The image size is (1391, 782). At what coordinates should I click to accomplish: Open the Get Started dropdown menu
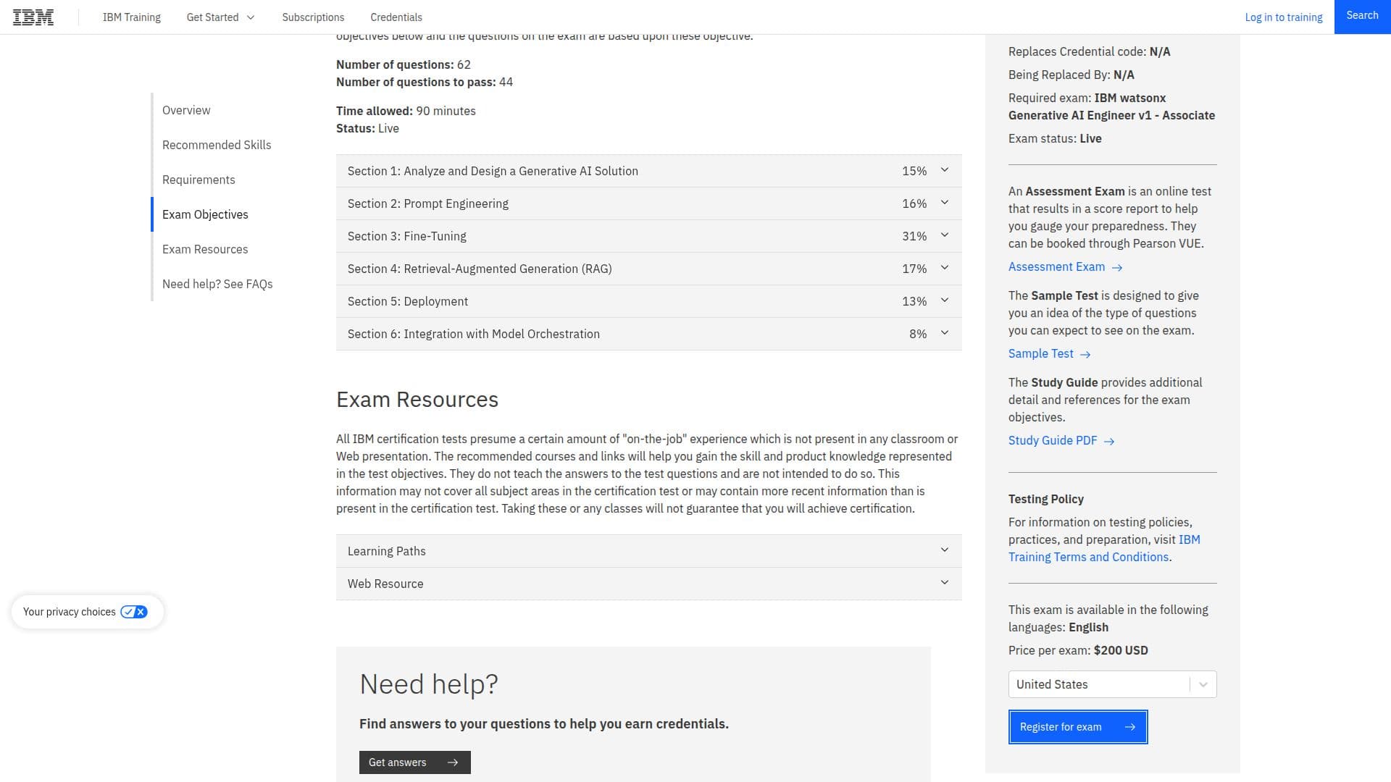click(x=221, y=17)
